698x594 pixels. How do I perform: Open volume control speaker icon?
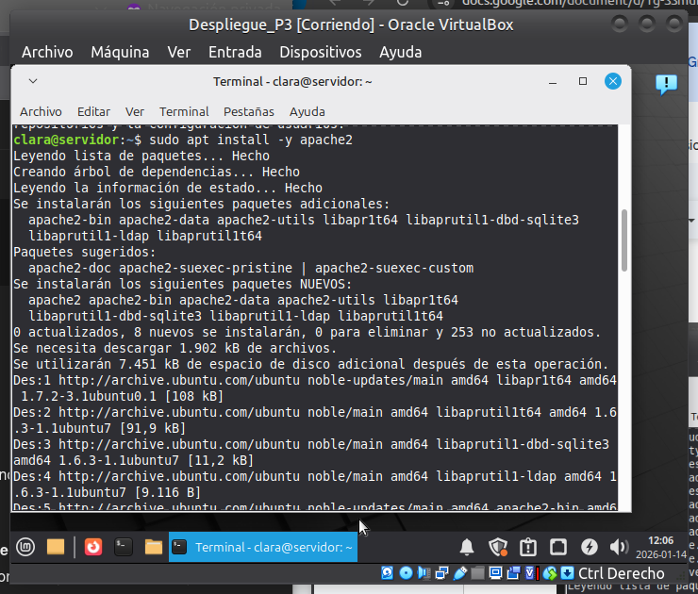click(x=620, y=547)
